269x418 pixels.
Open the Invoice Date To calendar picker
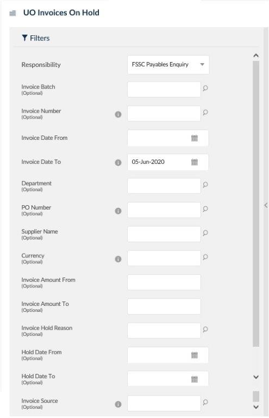point(195,162)
